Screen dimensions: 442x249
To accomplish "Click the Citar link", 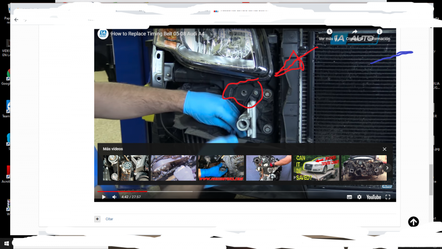I will click(x=109, y=219).
